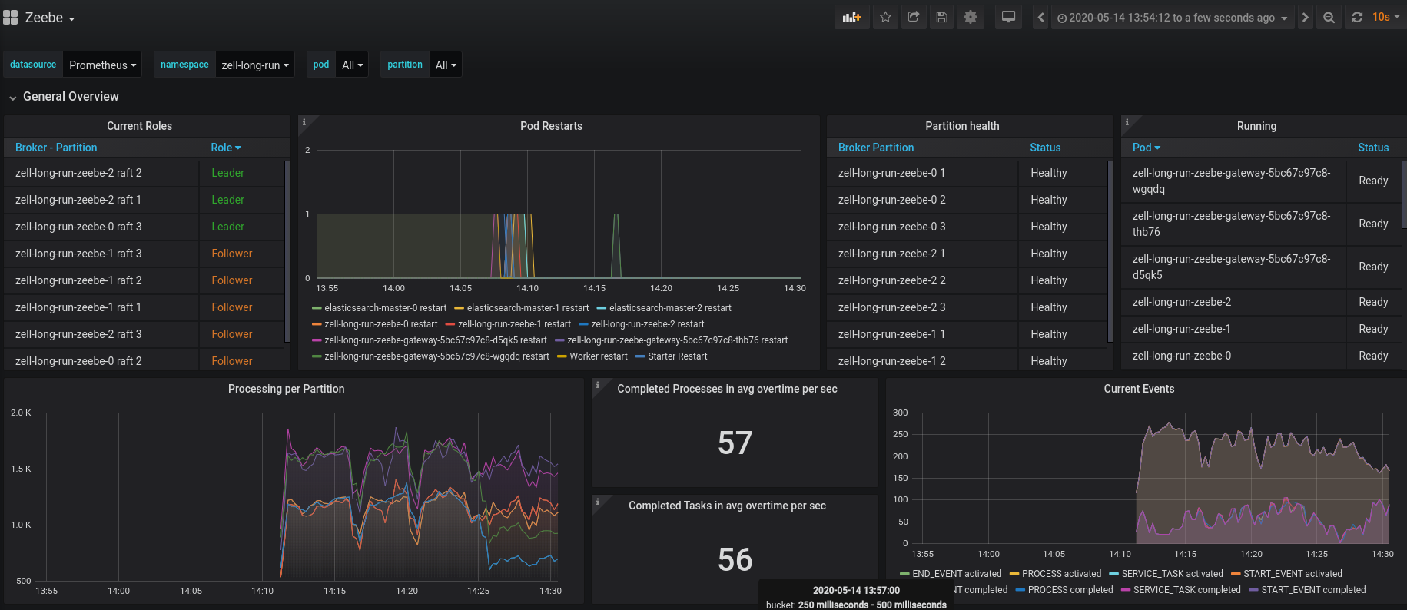Open Current Events panel title menu
Image resolution: width=1407 pixels, height=610 pixels.
point(1139,389)
